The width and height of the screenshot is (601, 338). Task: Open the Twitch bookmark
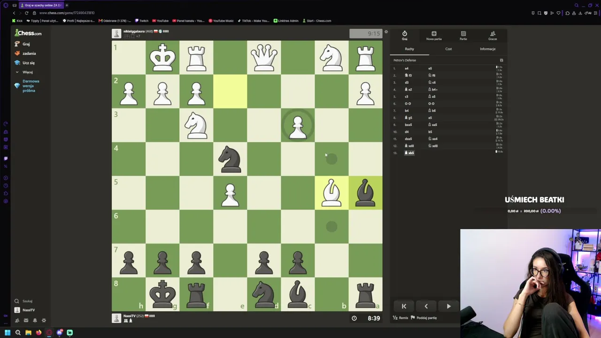(x=142, y=21)
